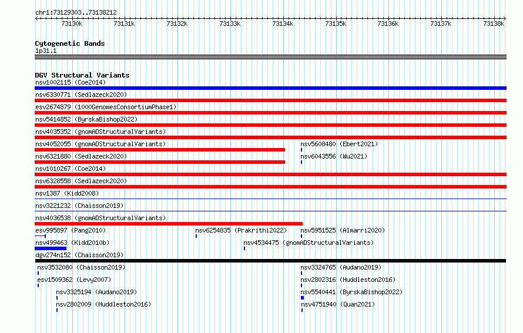Click the small blue nsv4534475 marker
Screen dimensions: 523x333
pyautogui.click(x=244, y=248)
